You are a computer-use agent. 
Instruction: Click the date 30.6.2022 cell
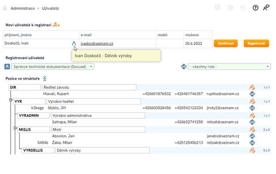198,43
